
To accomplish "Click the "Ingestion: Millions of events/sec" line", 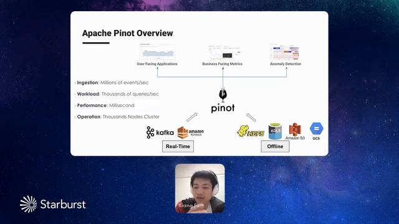I will tap(112, 83).
